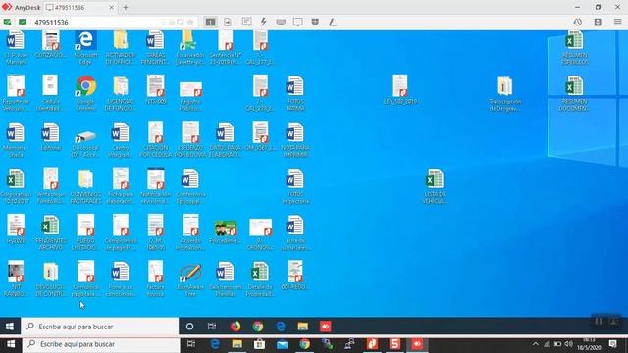The image size is (628, 353).
Task: Select the NOTA PARA IMPRIMIR Word document
Action: 295,139
